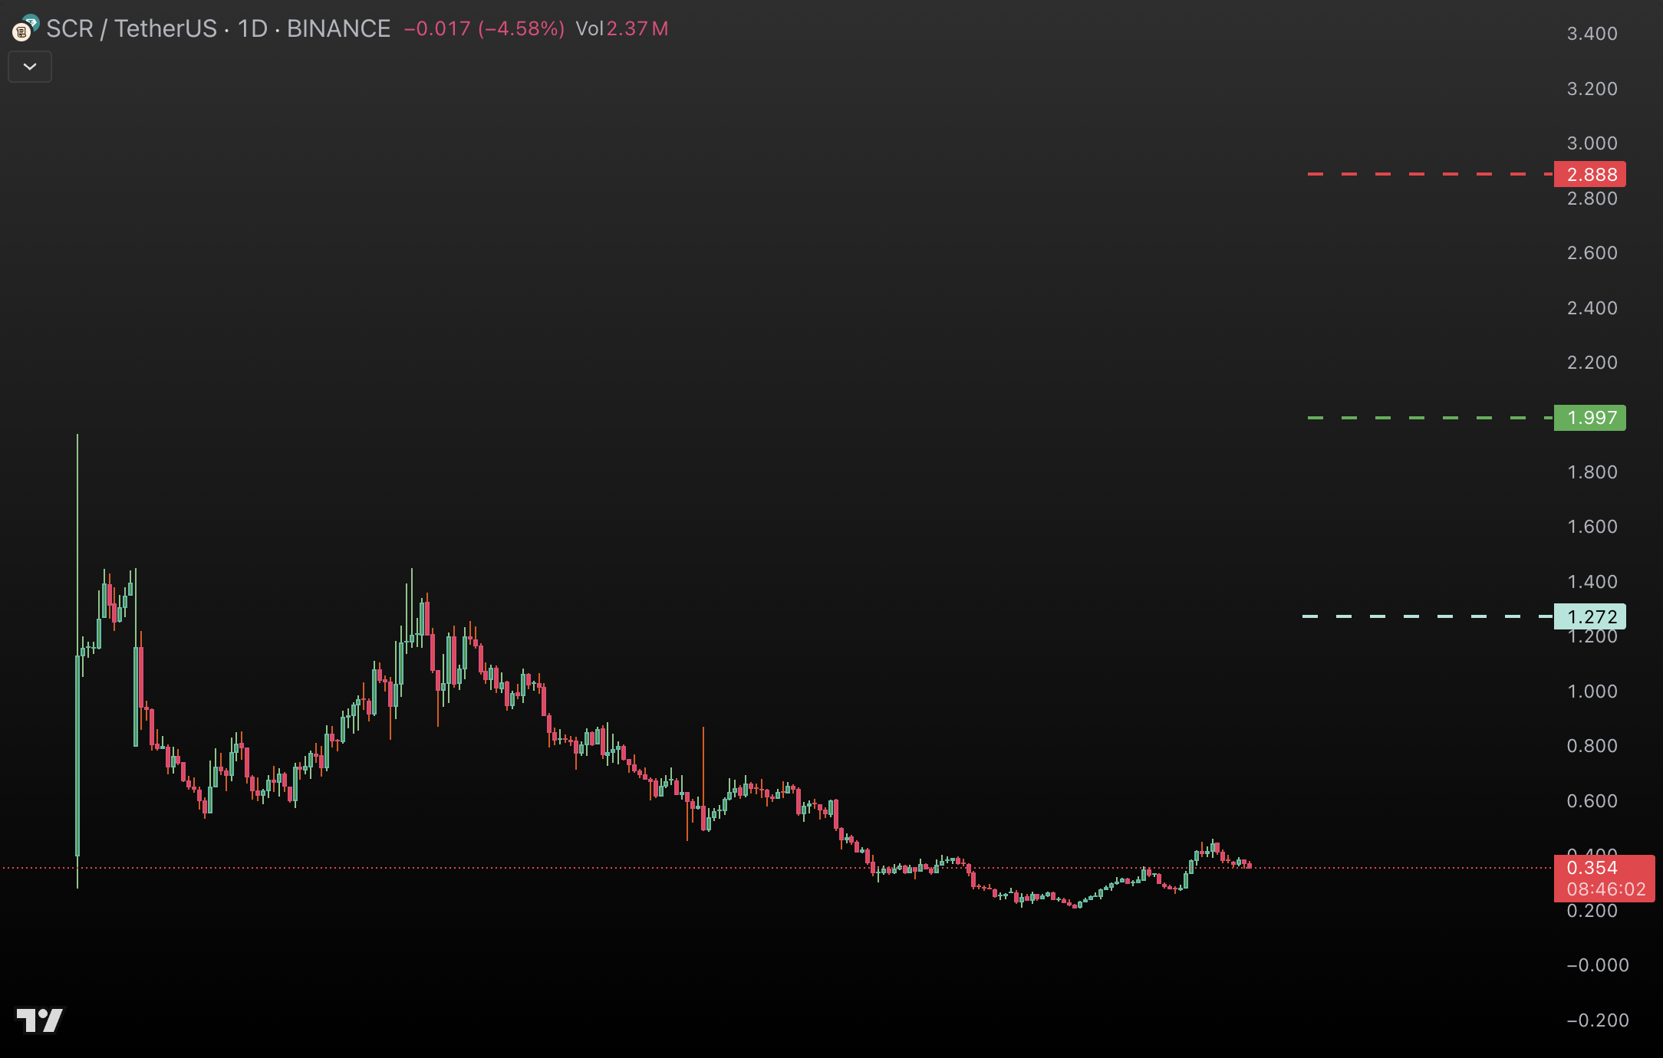Click the 2.200 price axis label

tap(1592, 363)
